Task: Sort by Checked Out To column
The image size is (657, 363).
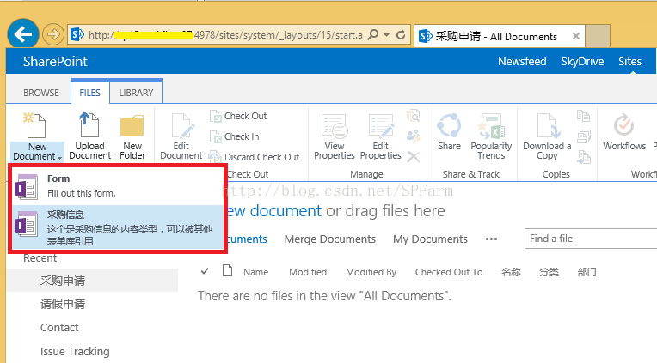Action: 449,272
